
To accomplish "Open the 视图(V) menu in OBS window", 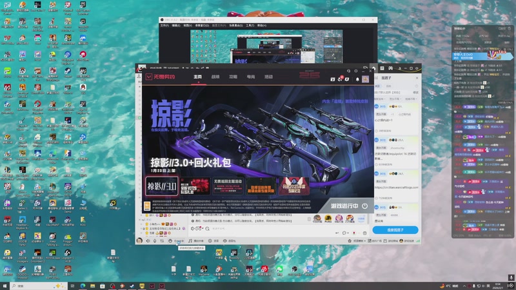I will 188,25.
